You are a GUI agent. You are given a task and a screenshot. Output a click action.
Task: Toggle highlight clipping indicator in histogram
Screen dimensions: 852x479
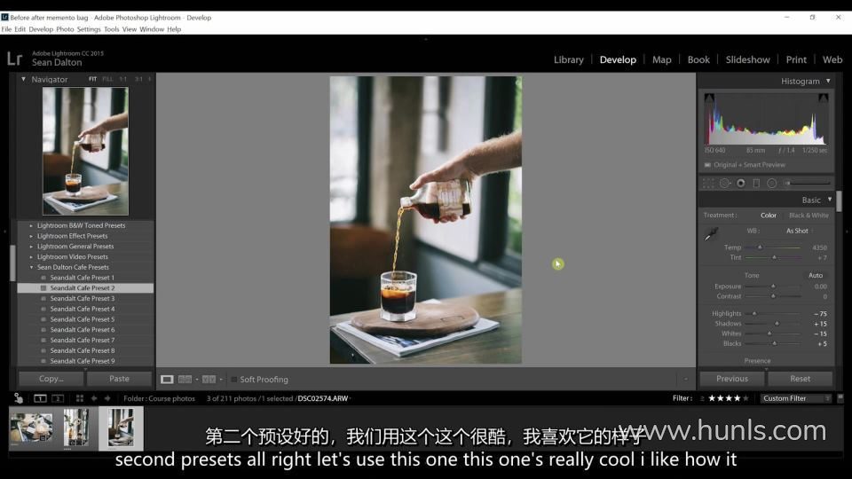point(824,98)
